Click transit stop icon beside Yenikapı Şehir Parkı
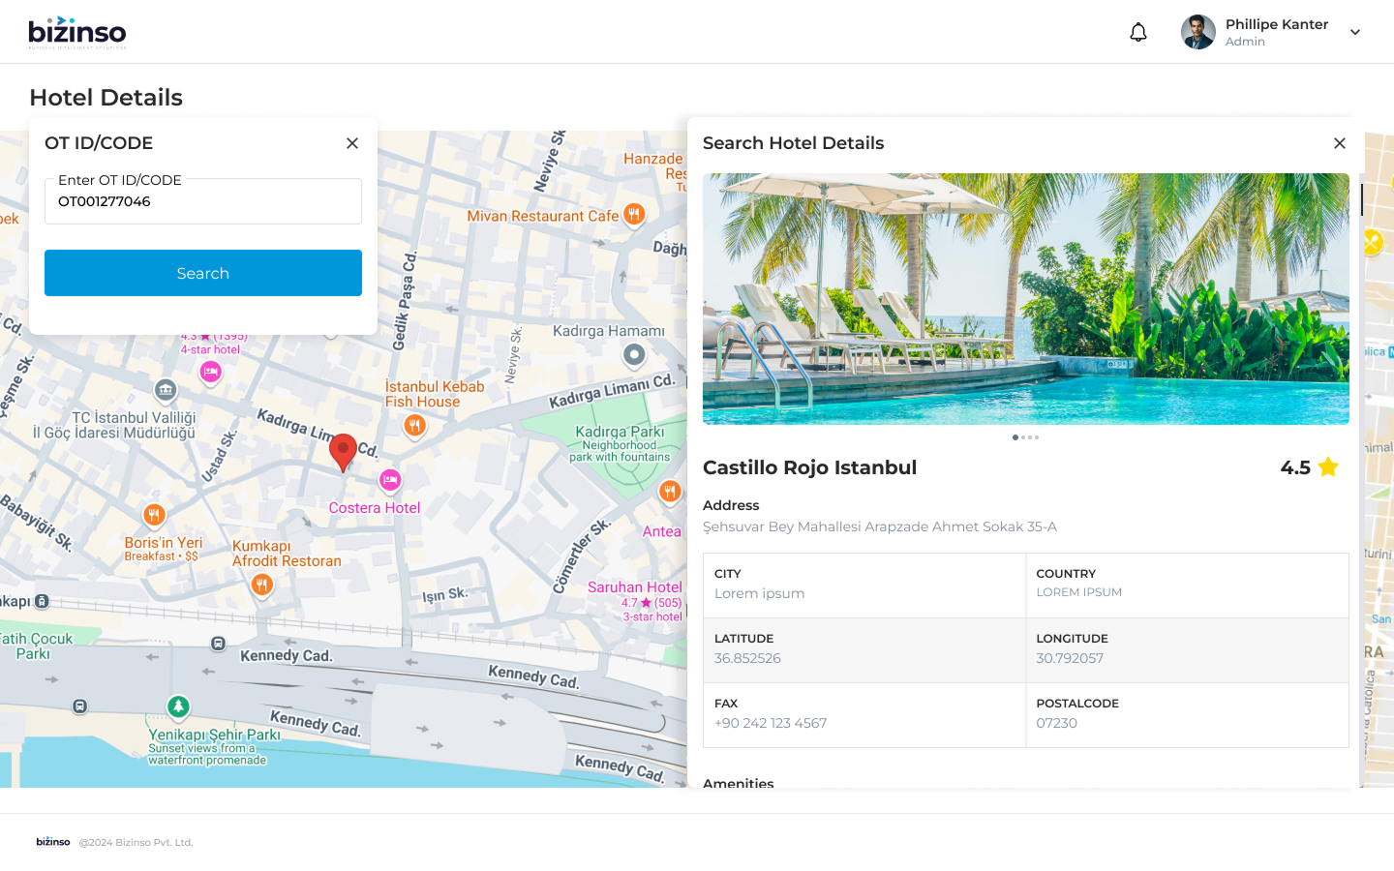Screen dimensions: 1394x871 click(80, 706)
